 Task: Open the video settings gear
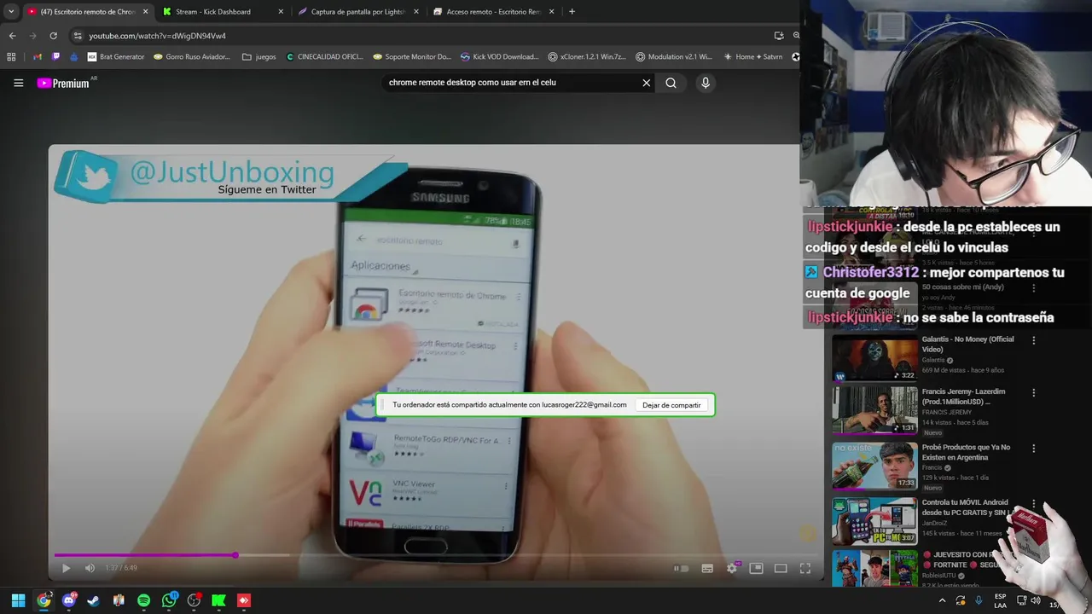731,568
